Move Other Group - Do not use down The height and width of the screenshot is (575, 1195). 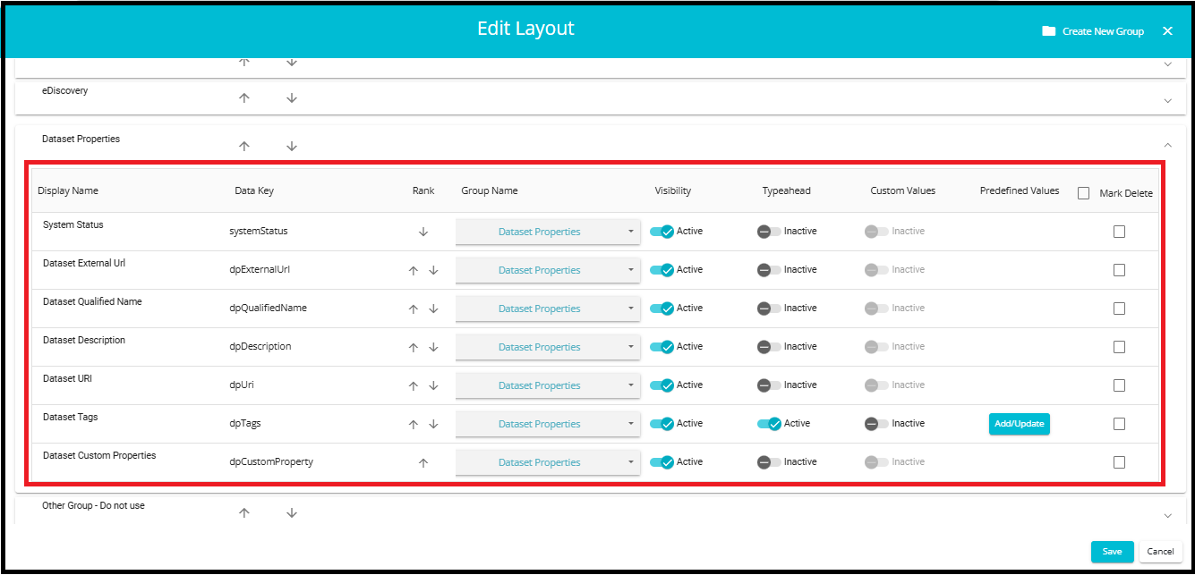point(292,513)
